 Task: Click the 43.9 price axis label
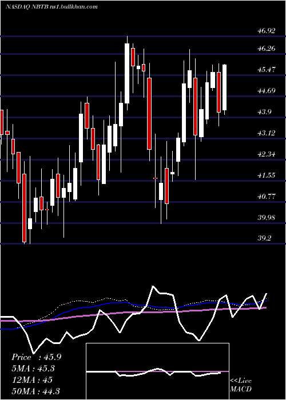tap(264, 112)
